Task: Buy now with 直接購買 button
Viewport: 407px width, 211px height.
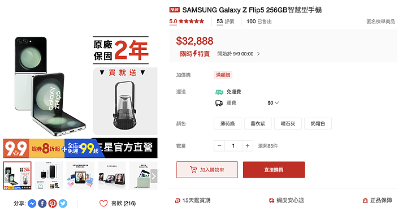Action: (x=274, y=170)
